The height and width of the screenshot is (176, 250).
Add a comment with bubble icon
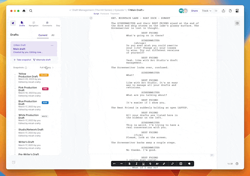pyautogui.click(x=189, y=164)
